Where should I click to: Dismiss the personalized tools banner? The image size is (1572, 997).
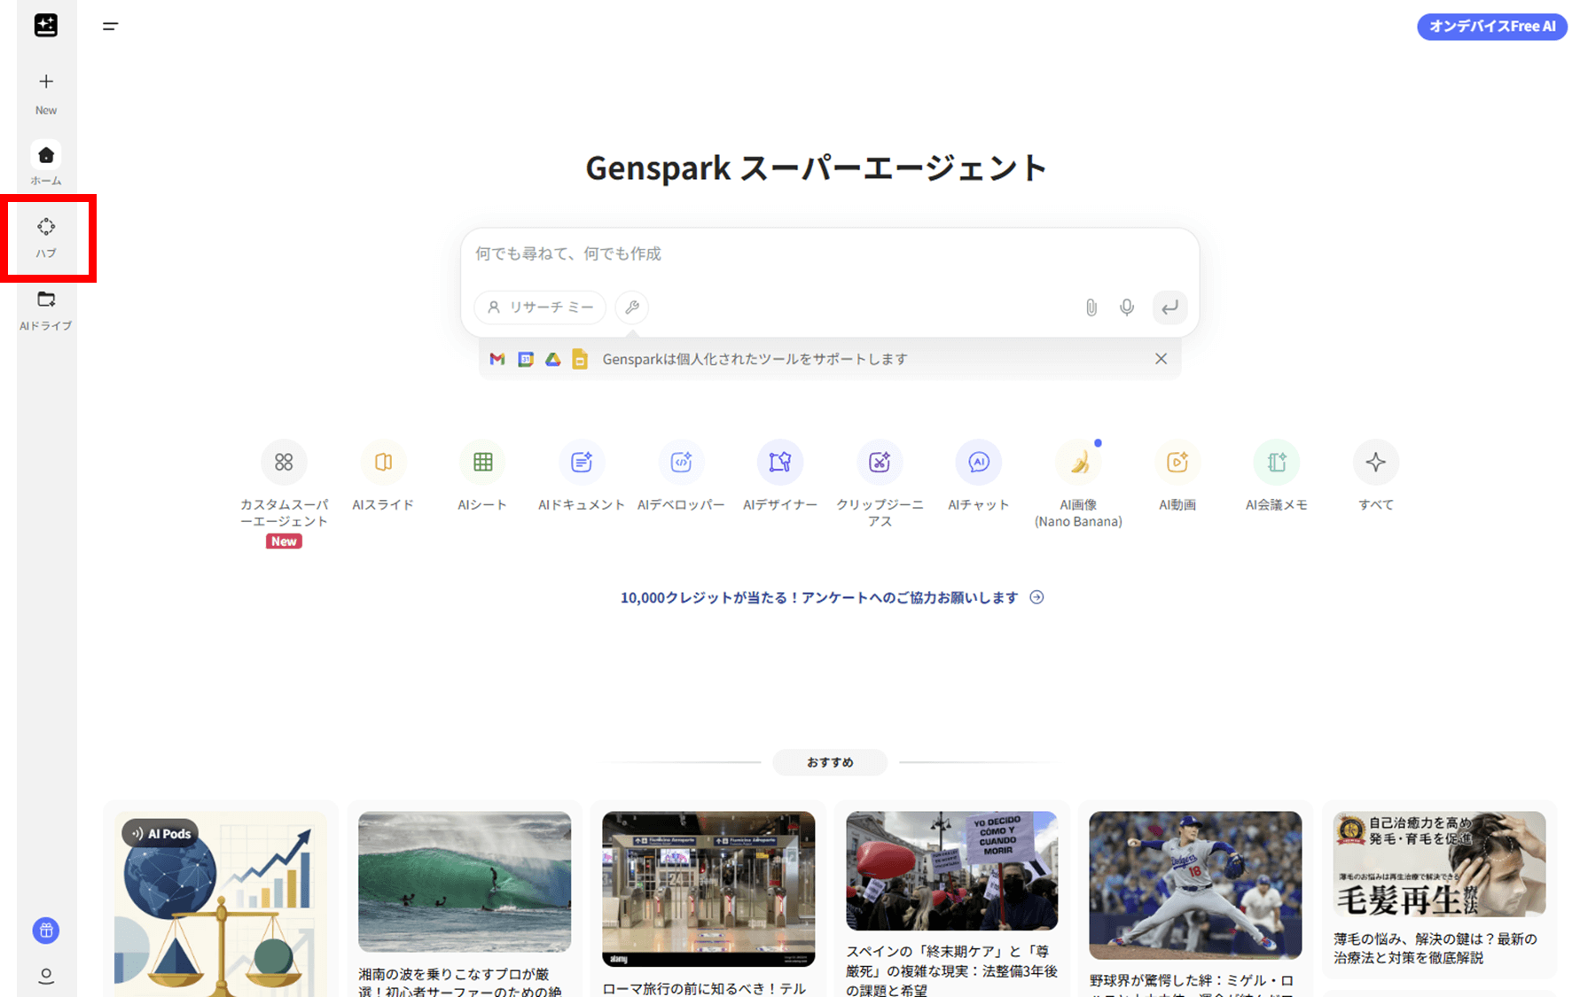click(x=1161, y=359)
